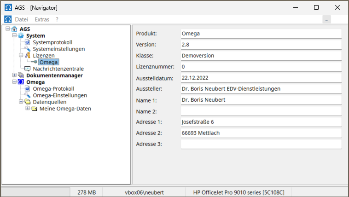Click the System gear icon
349x197 pixels.
coord(20,36)
